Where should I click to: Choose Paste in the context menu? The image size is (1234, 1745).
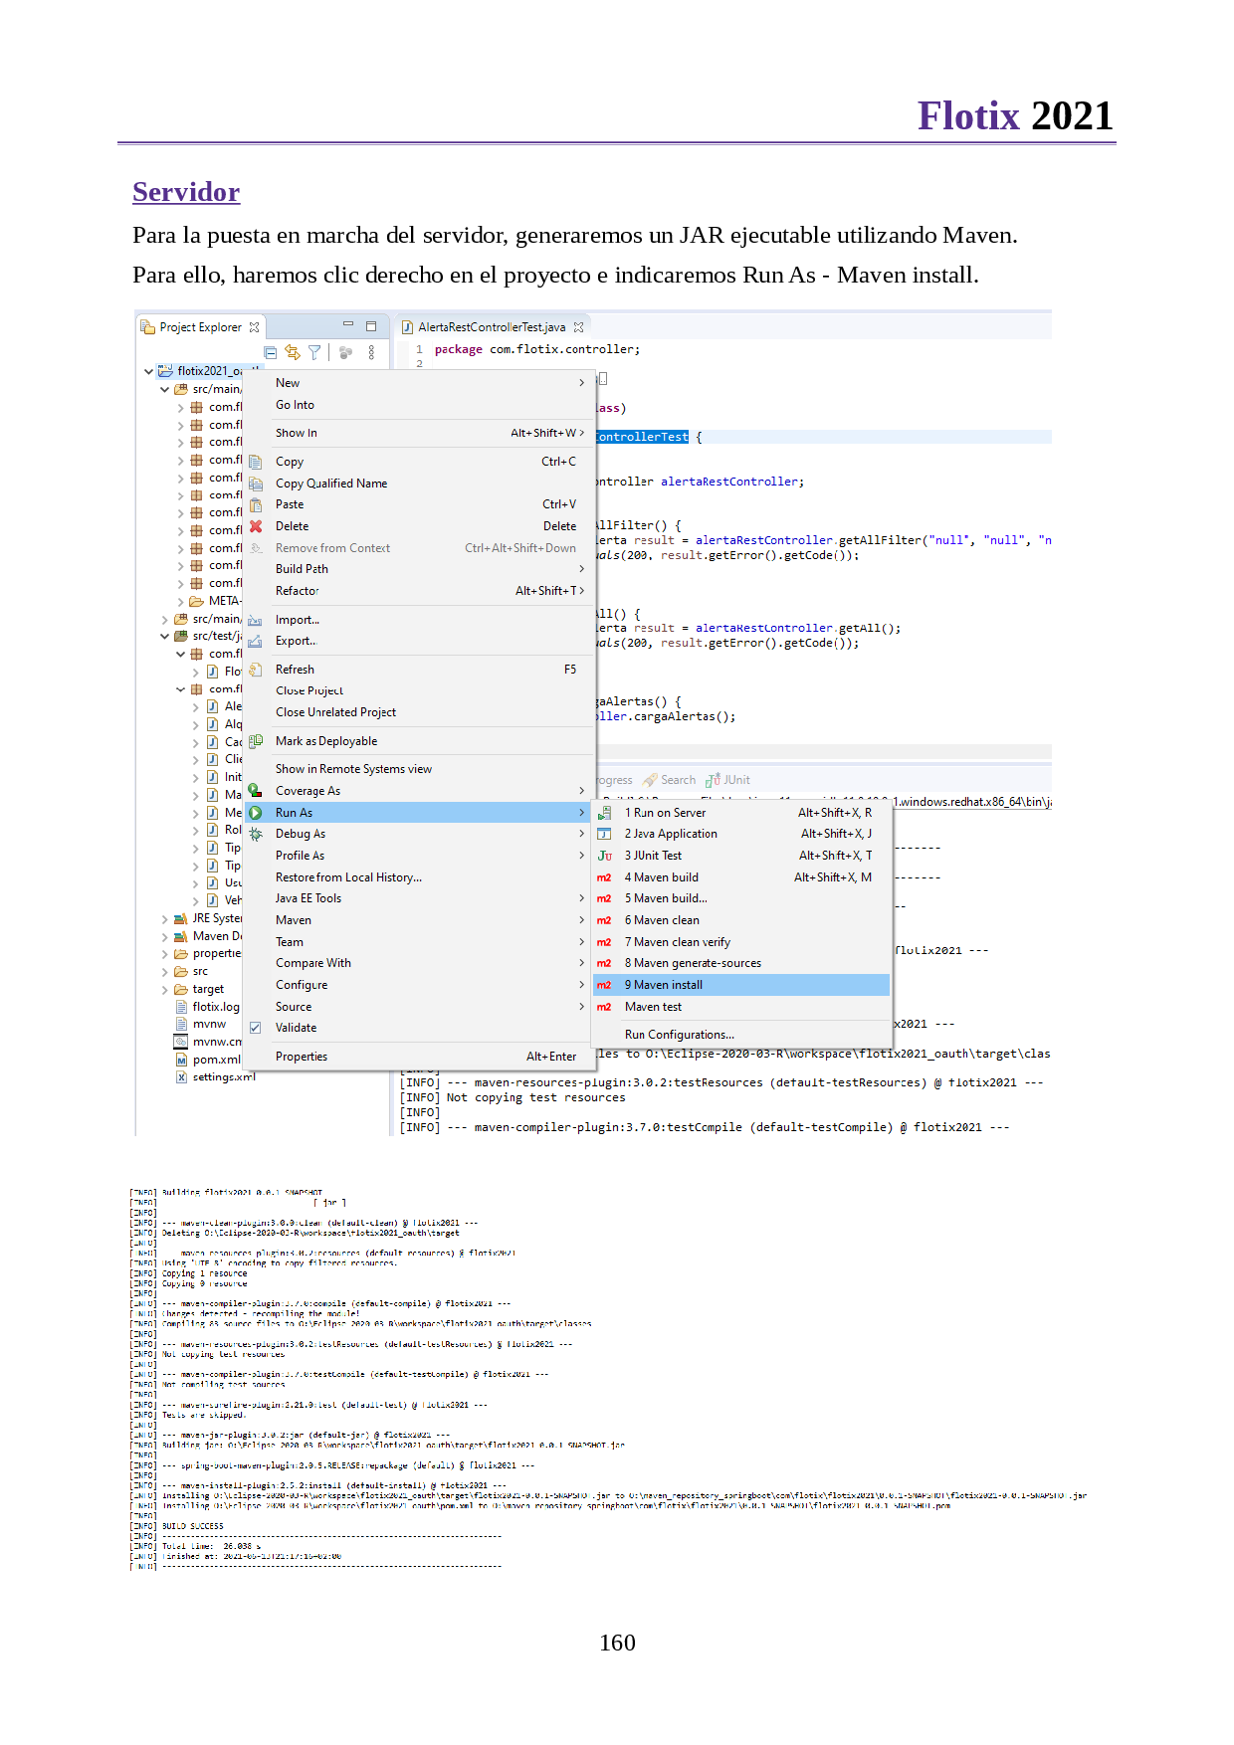(x=420, y=504)
